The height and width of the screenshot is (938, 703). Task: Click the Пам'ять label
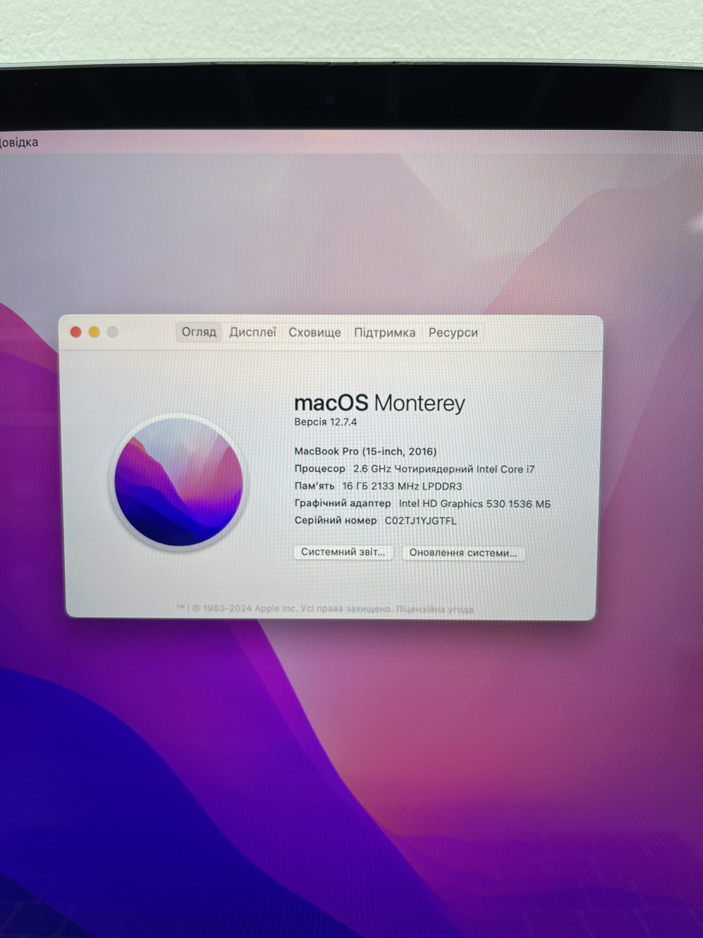[314, 486]
